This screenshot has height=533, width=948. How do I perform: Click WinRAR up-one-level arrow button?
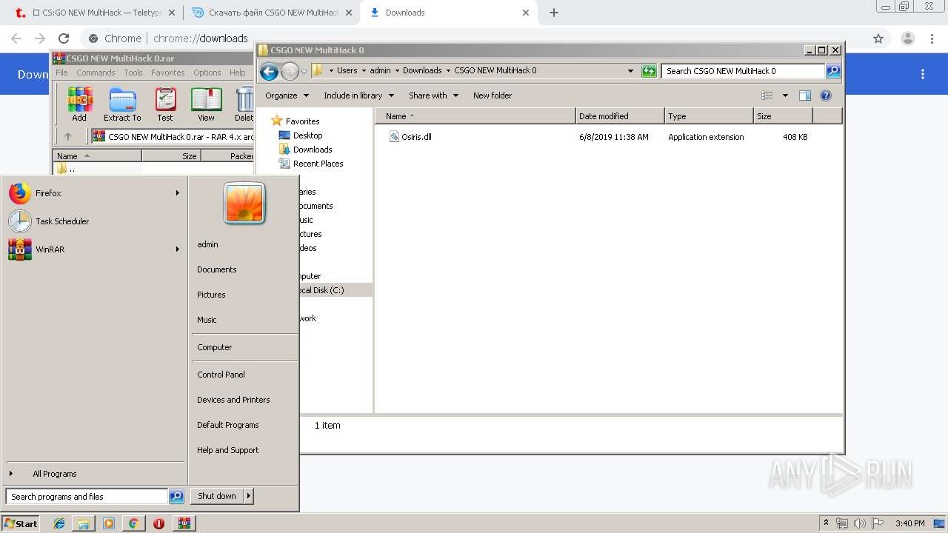(x=68, y=136)
